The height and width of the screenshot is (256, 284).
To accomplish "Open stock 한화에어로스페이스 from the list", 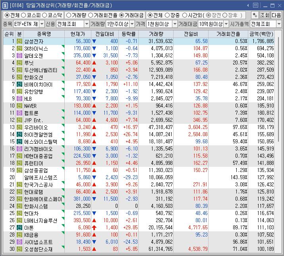I will pyautogui.click(x=43, y=199).
